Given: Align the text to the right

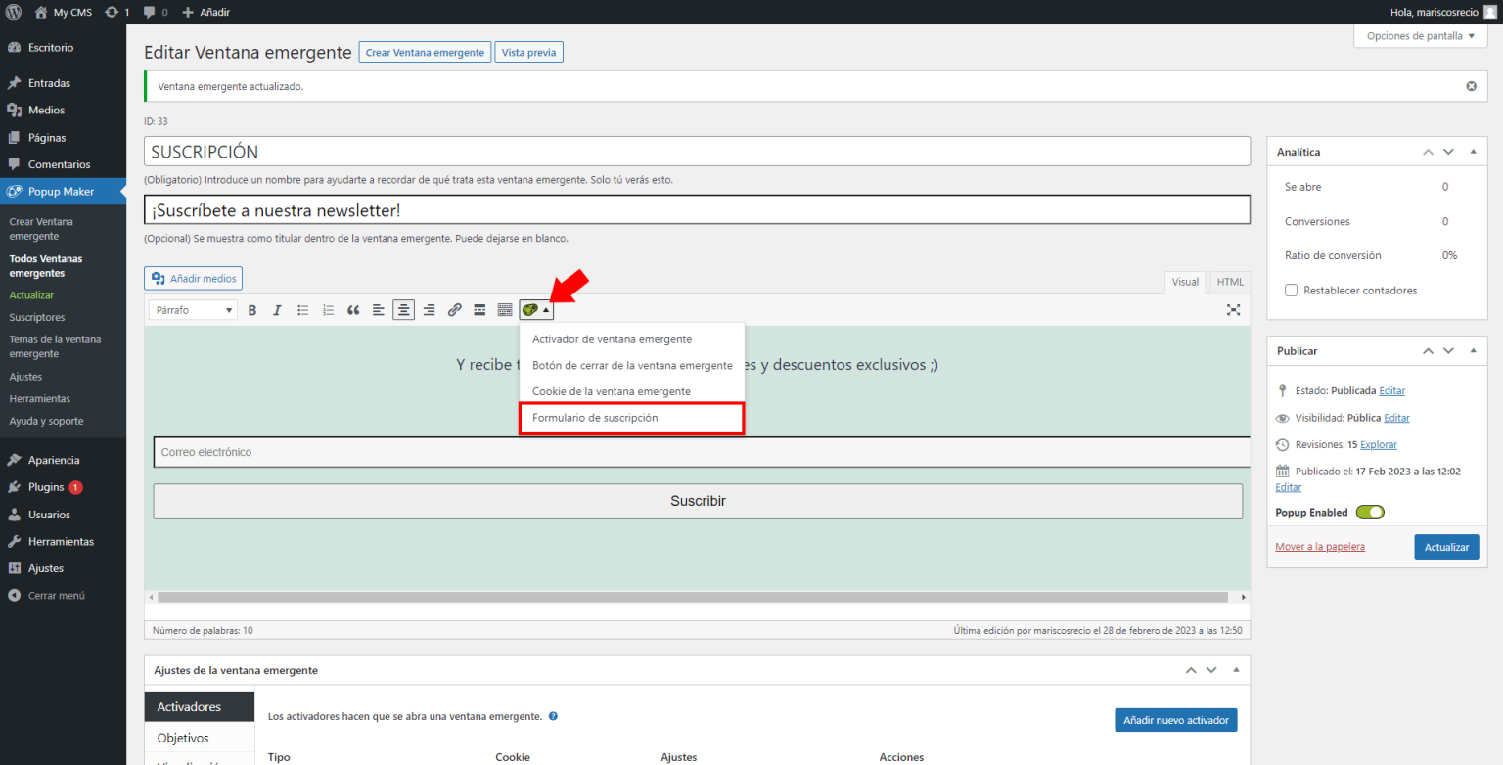Looking at the screenshot, I should click(429, 310).
